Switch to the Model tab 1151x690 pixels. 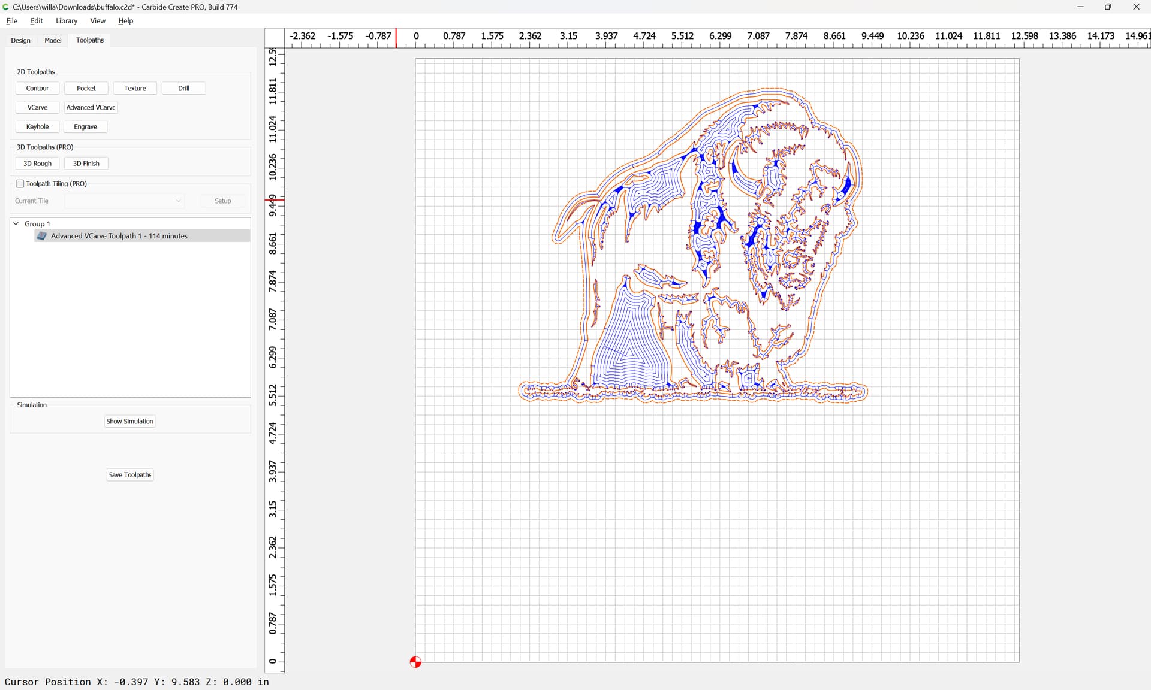(x=53, y=40)
